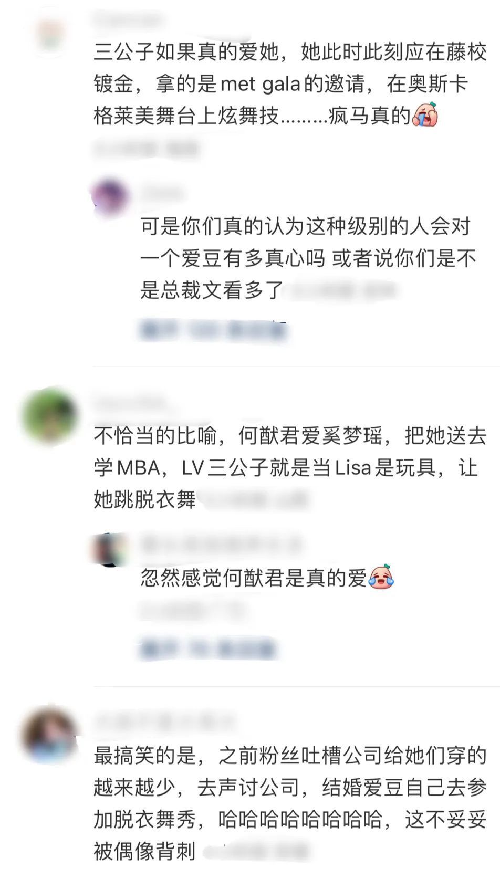Open the green avatar beside the 何猷君 comment
The image size is (500, 879).
48,415
